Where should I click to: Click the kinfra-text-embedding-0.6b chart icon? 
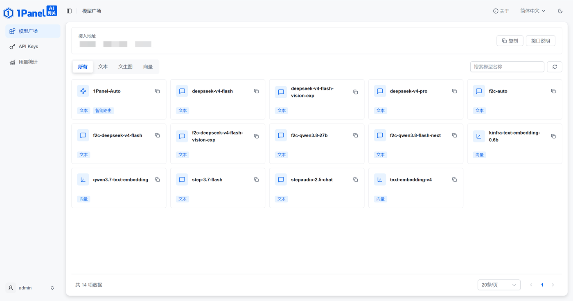tap(479, 136)
